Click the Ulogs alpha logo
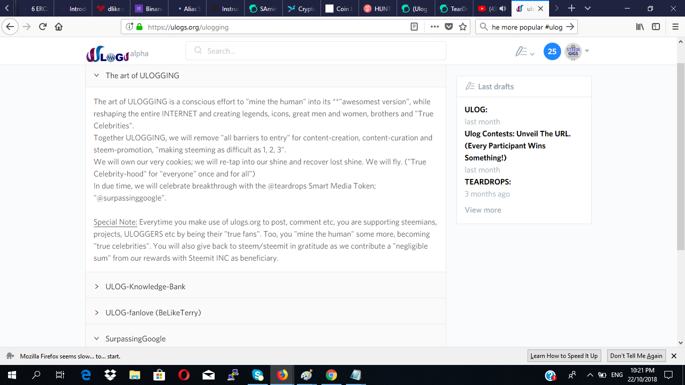Viewport: 685px width, 385px height. pos(117,54)
